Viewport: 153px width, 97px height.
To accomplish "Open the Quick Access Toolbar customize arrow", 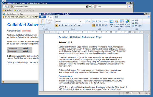I will tap(53, 14).
